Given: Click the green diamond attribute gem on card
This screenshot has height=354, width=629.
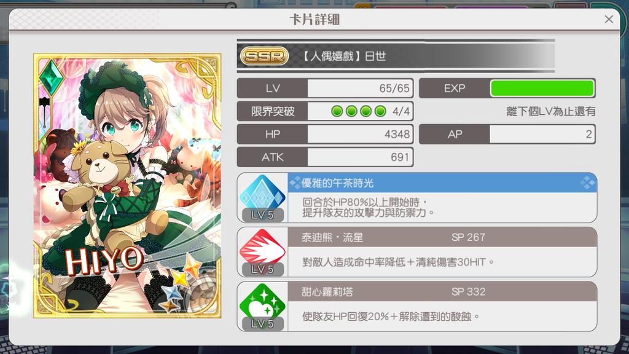Looking at the screenshot, I should click(51, 77).
